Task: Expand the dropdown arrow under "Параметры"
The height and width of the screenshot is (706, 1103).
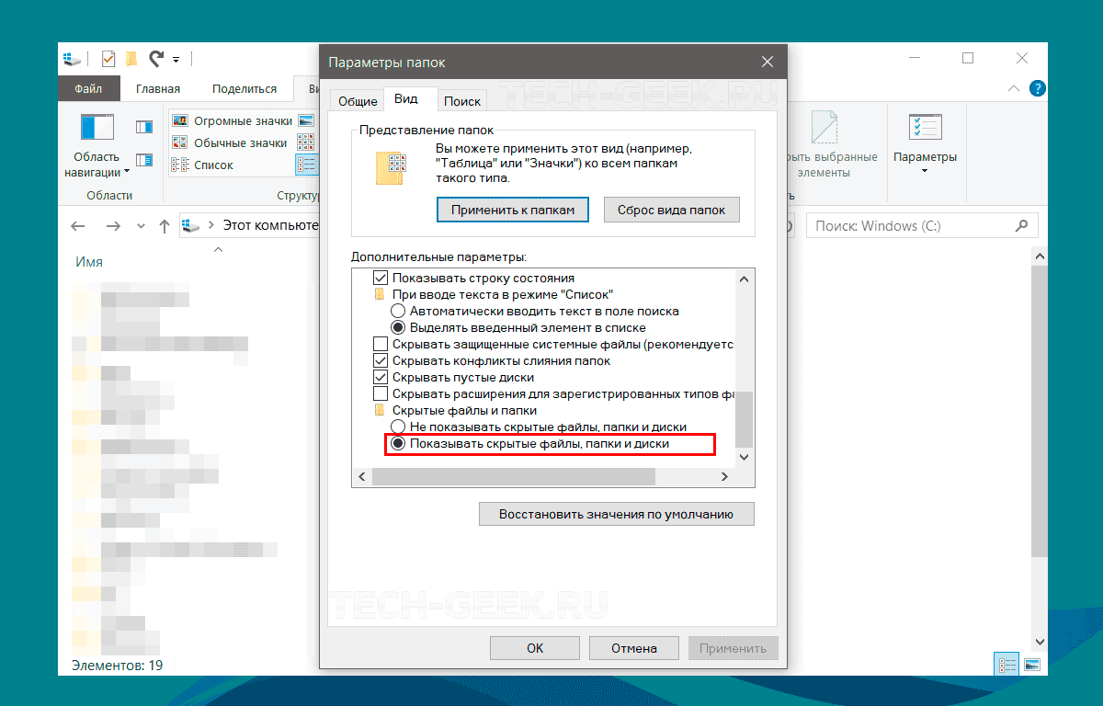Action: pyautogui.click(x=925, y=171)
